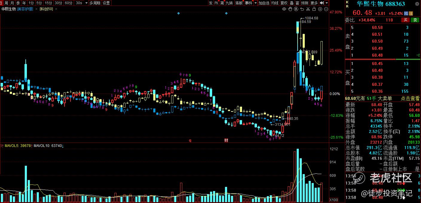Click the MAVOL10: 63740 indicator label

point(48,146)
